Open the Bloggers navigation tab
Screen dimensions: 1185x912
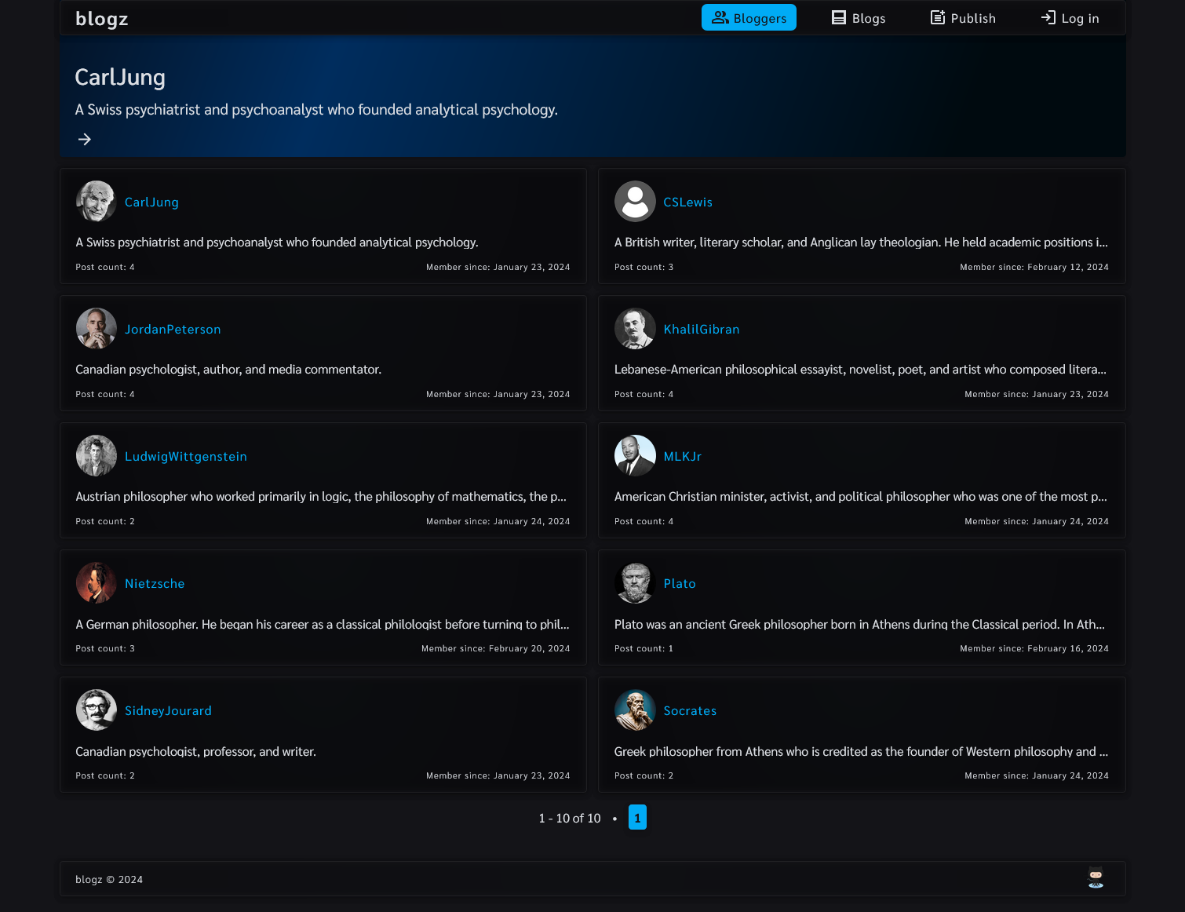749,18
